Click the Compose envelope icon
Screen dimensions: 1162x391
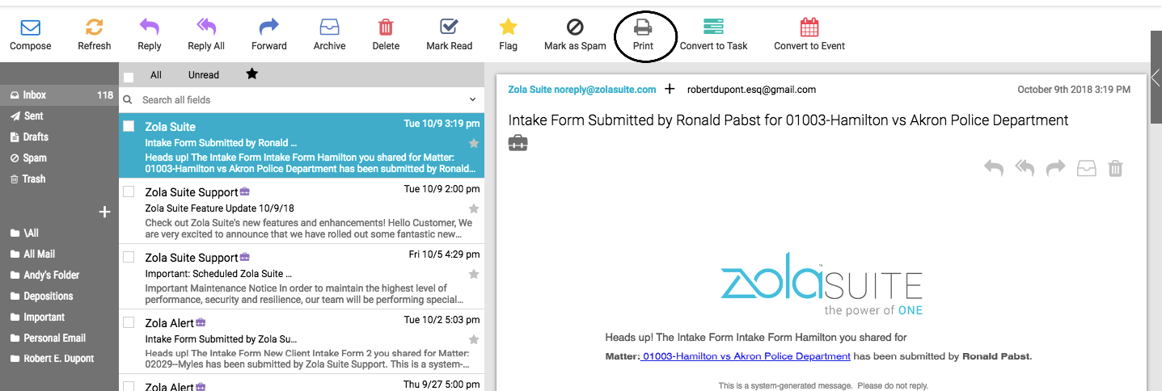[31, 28]
